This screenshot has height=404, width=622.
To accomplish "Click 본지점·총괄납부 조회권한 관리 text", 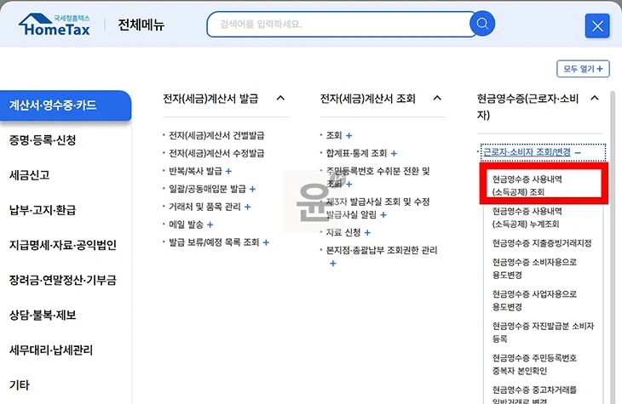I will pyautogui.click(x=382, y=250).
